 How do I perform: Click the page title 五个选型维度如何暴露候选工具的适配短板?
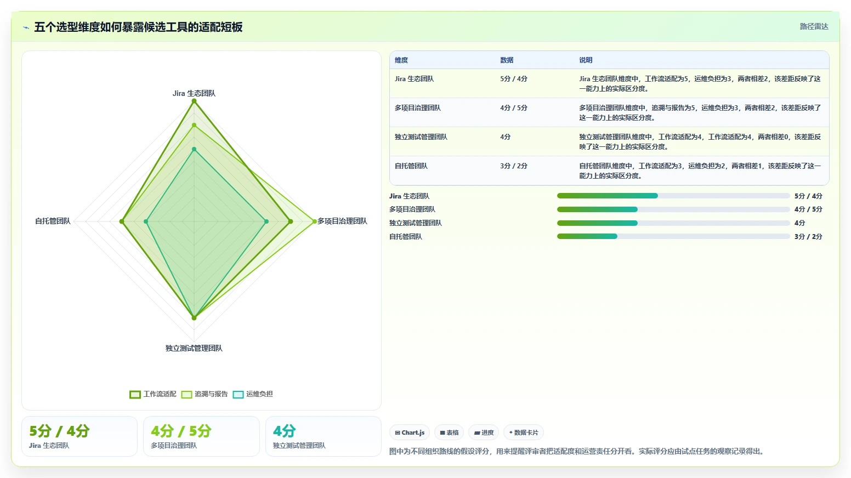(138, 27)
